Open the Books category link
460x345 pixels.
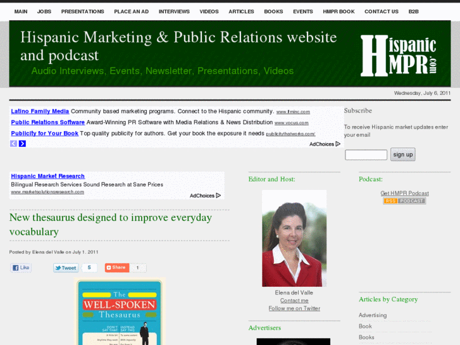point(366,337)
